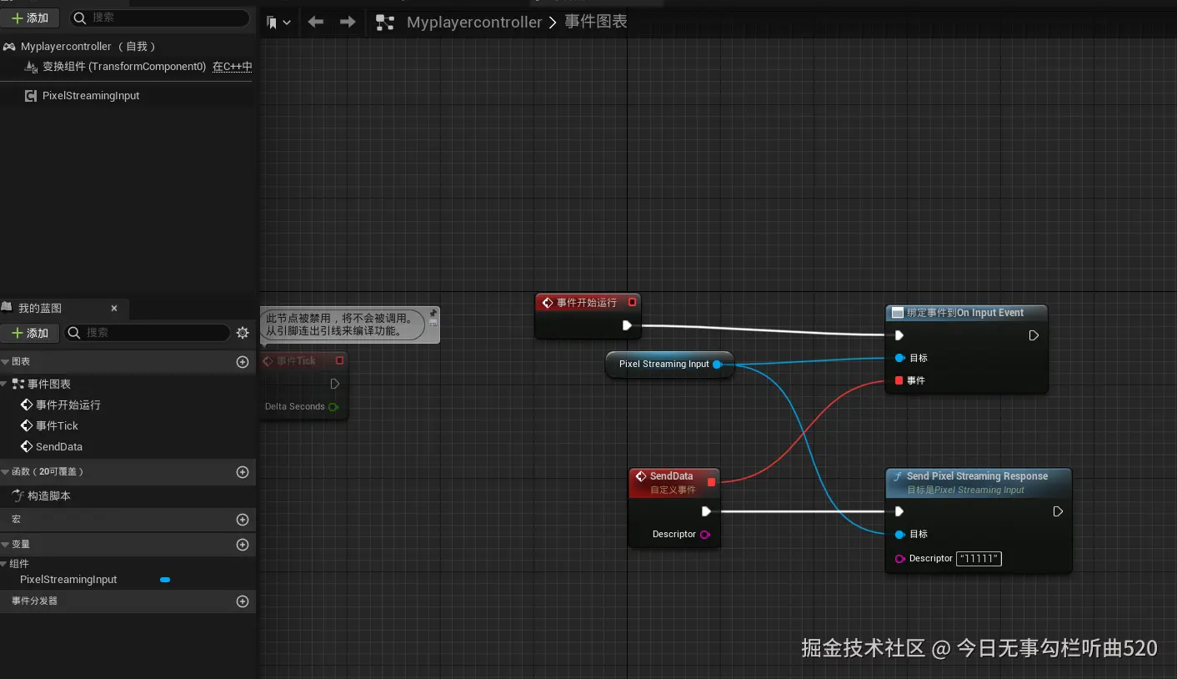Select the TransformComponent0 row
Image resolution: width=1177 pixels, height=679 pixels.
(x=123, y=67)
